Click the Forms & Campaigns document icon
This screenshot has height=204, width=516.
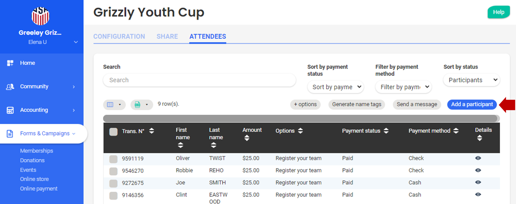pos(10,134)
